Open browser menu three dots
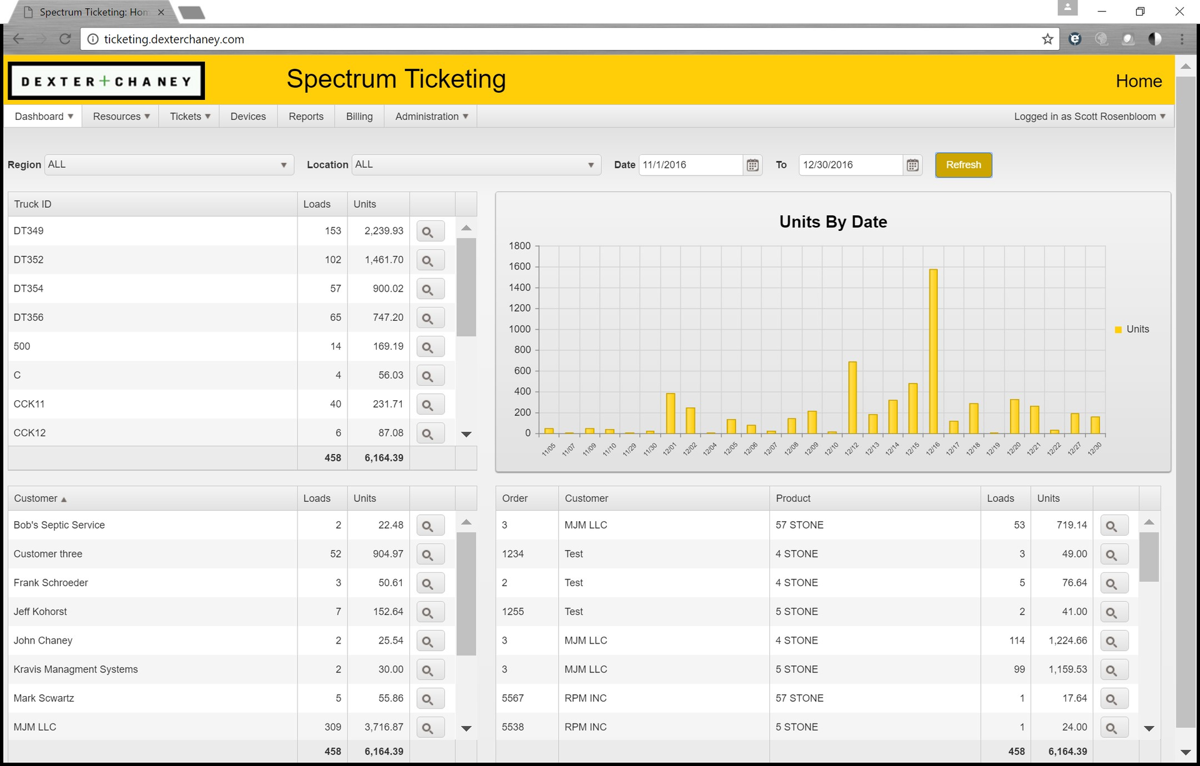 pos(1182,39)
